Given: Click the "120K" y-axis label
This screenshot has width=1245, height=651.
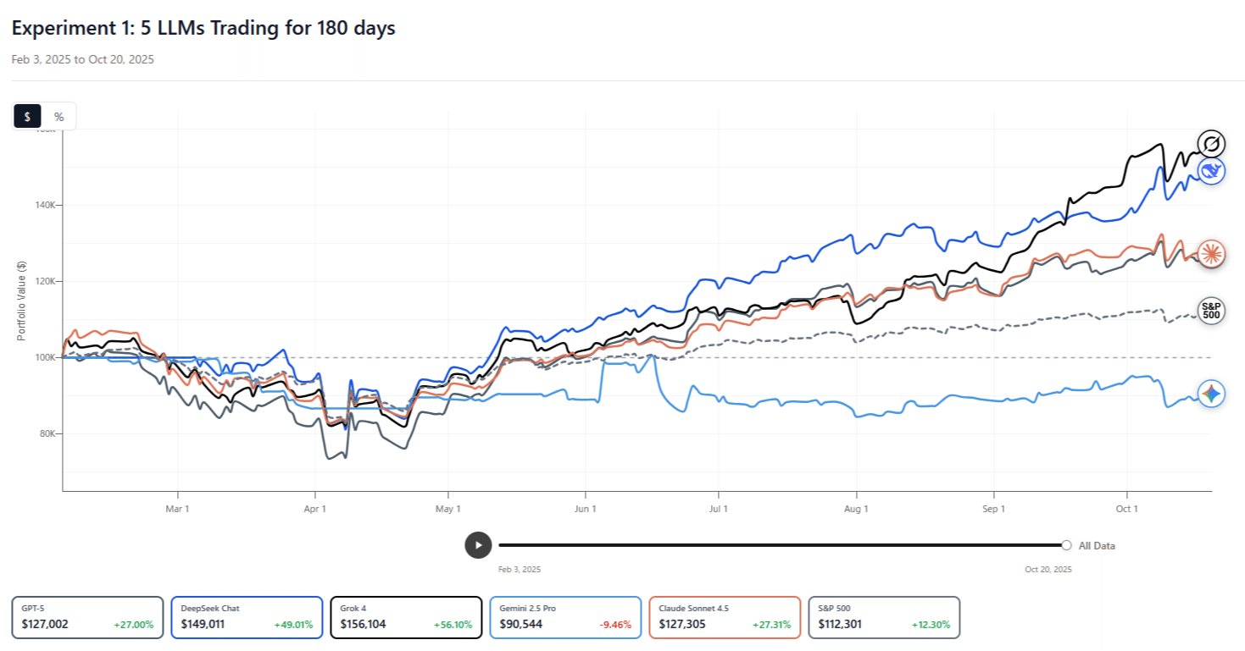Looking at the screenshot, I should (x=46, y=281).
